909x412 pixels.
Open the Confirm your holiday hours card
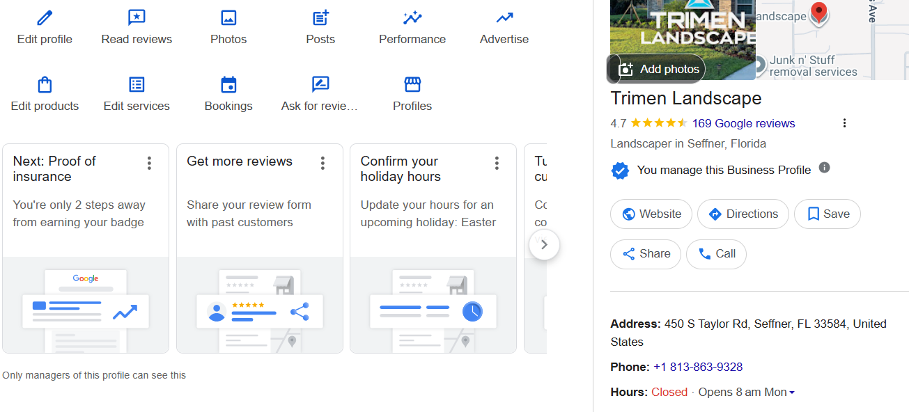click(433, 248)
